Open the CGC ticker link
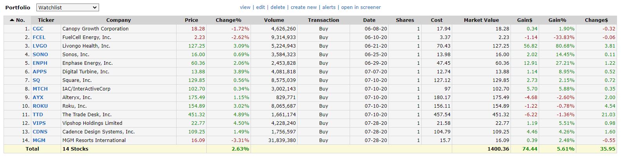This screenshot has height=158, width=628. pos(38,29)
